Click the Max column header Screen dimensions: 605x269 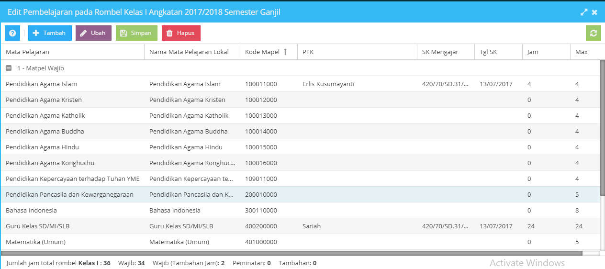(587, 52)
